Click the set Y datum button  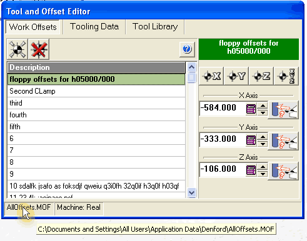pyautogui.click(x=236, y=76)
